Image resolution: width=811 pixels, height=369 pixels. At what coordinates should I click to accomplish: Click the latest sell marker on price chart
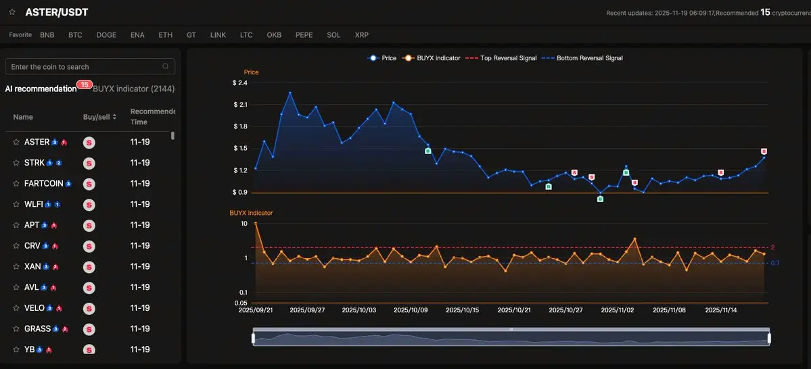pyautogui.click(x=764, y=151)
